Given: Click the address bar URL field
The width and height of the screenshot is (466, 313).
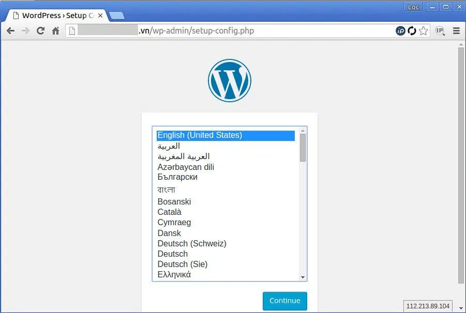Looking at the screenshot, I should pyautogui.click(x=232, y=30).
